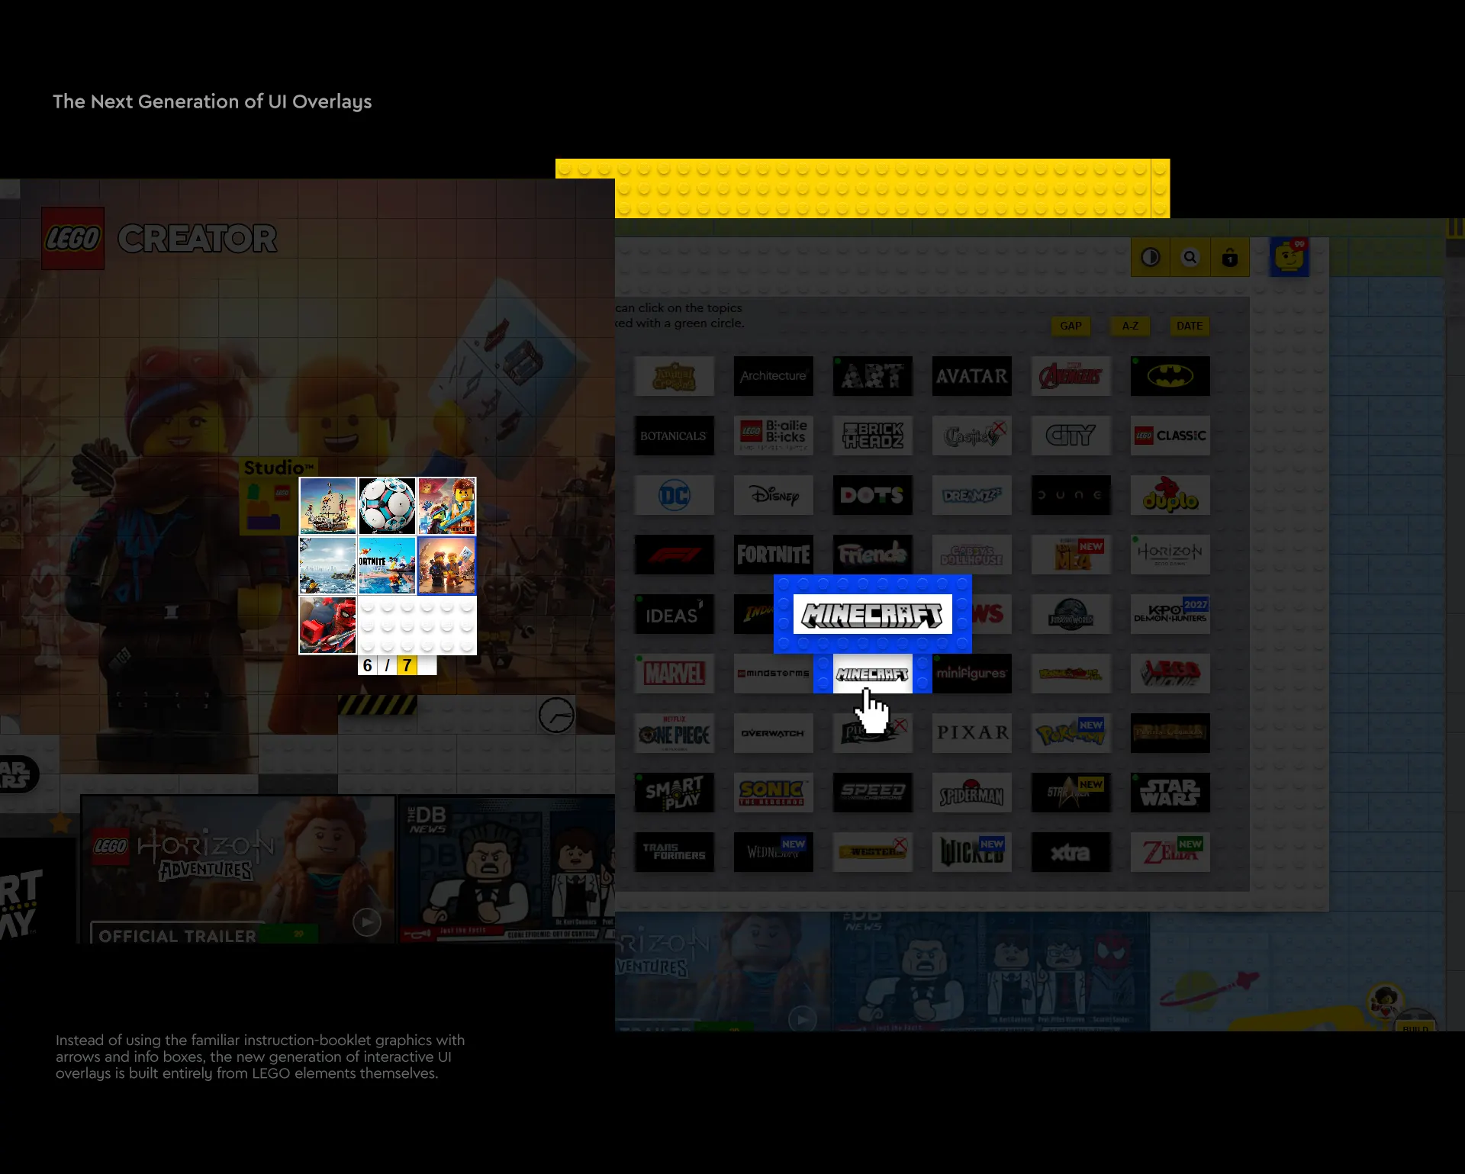Open the City theme tile
Screen dimensions: 1465x1174
tap(1071, 436)
